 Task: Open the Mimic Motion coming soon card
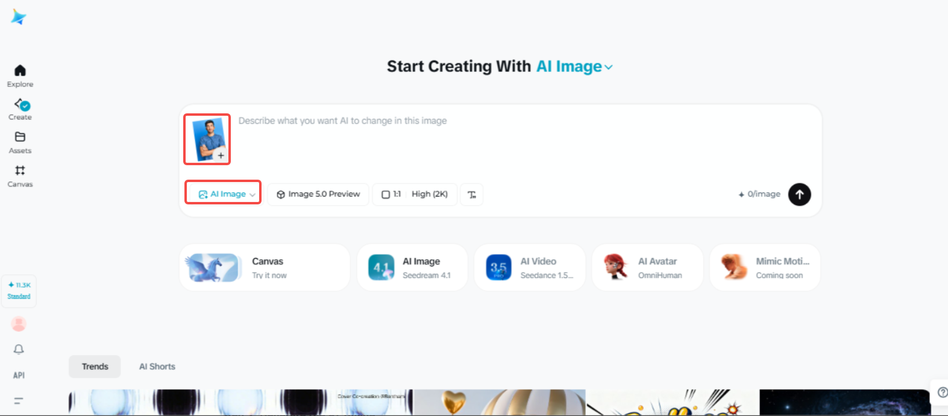tap(765, 268)
